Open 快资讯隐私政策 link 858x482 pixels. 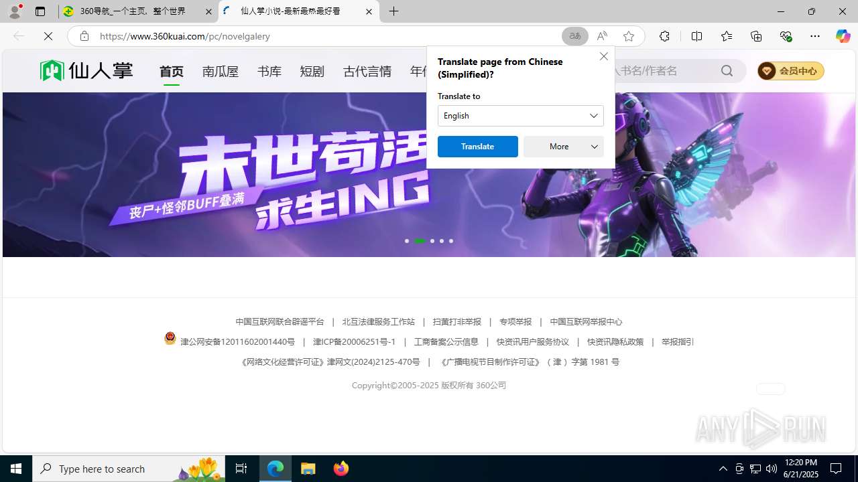[x=615, y=342]
